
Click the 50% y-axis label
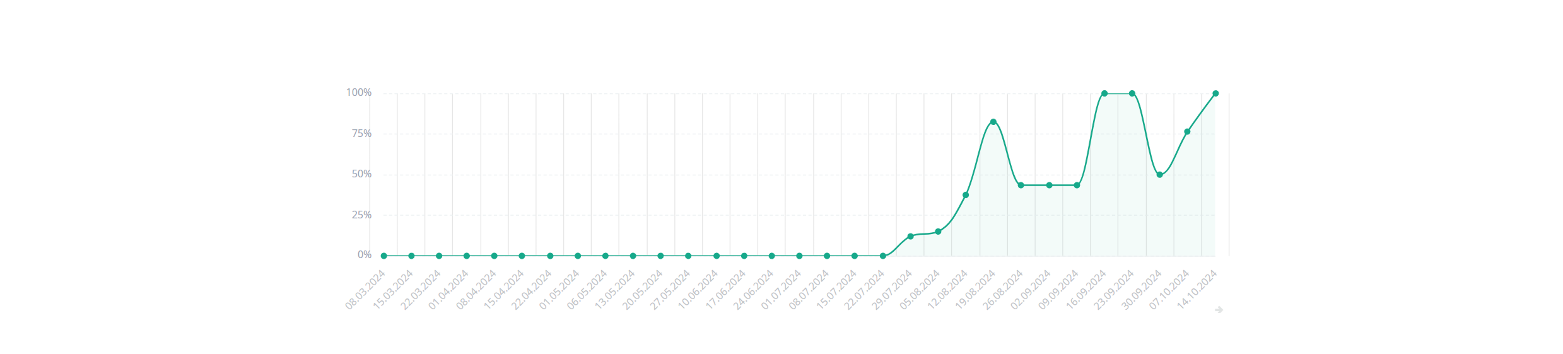[x=361, y=174]
